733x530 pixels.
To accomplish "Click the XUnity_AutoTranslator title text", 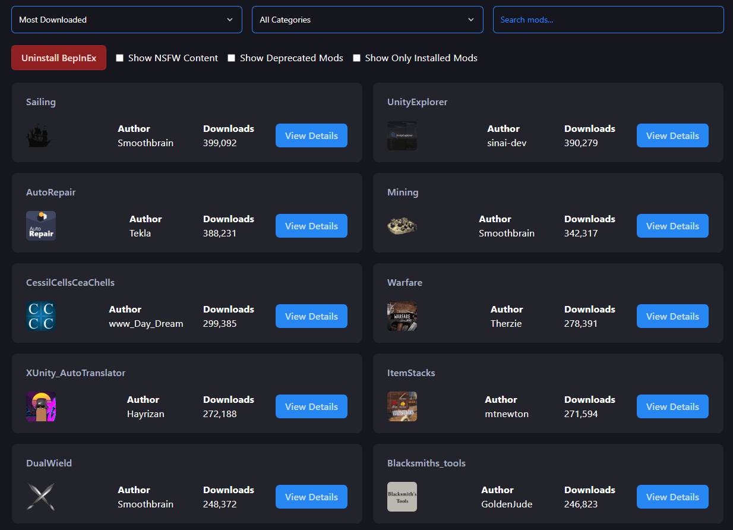I will tap(76, 373).
